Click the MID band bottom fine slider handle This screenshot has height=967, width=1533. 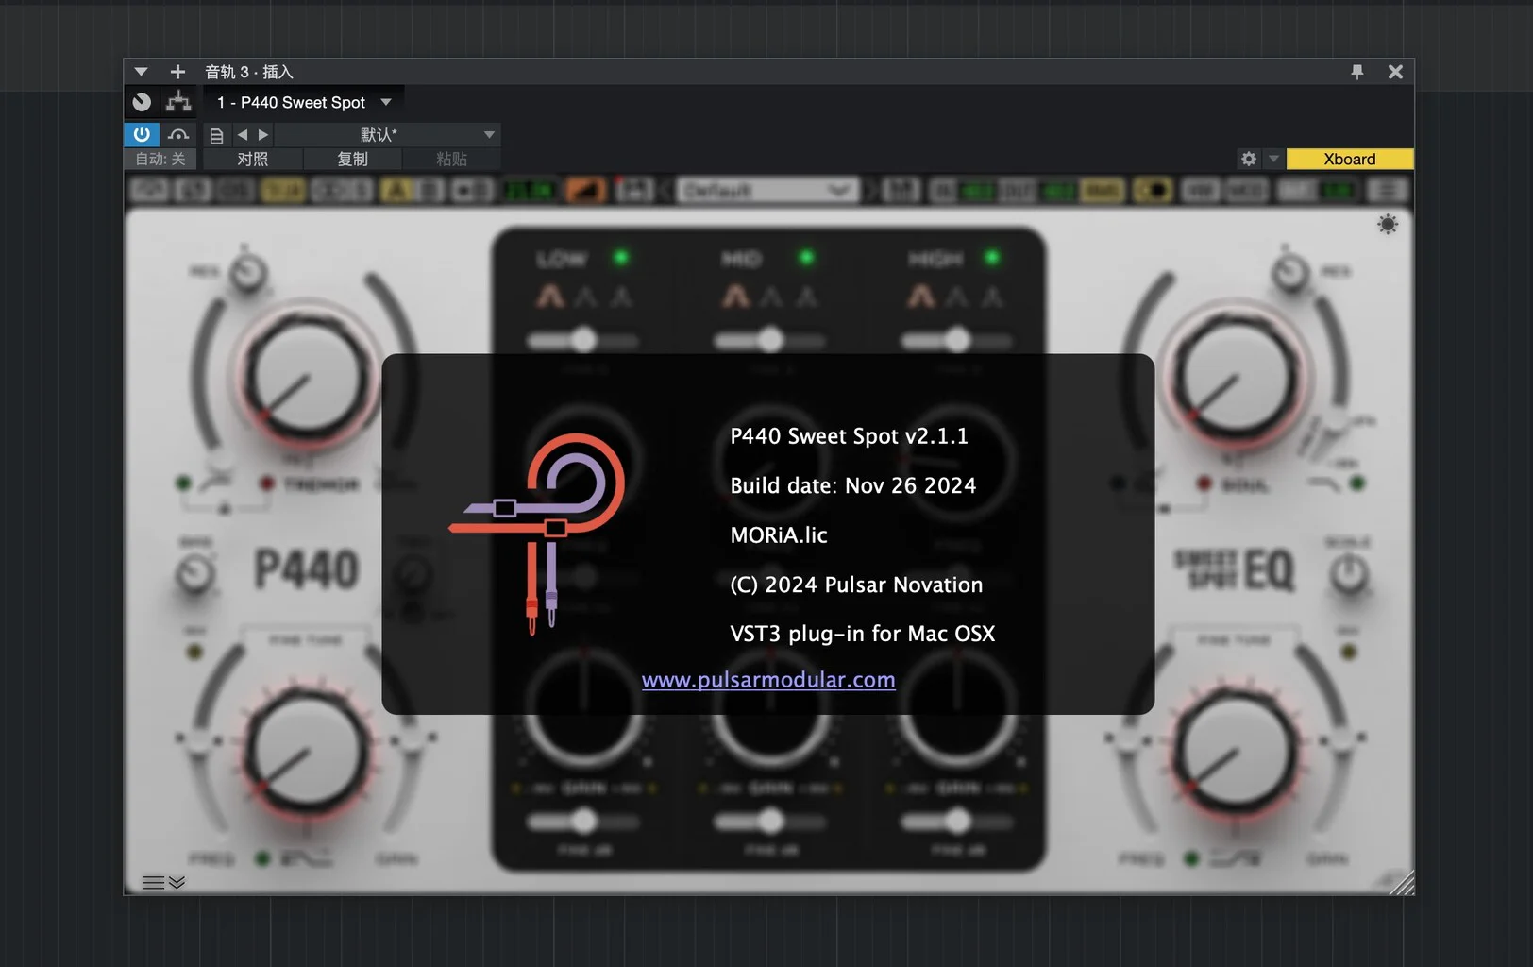coord(771,822)
